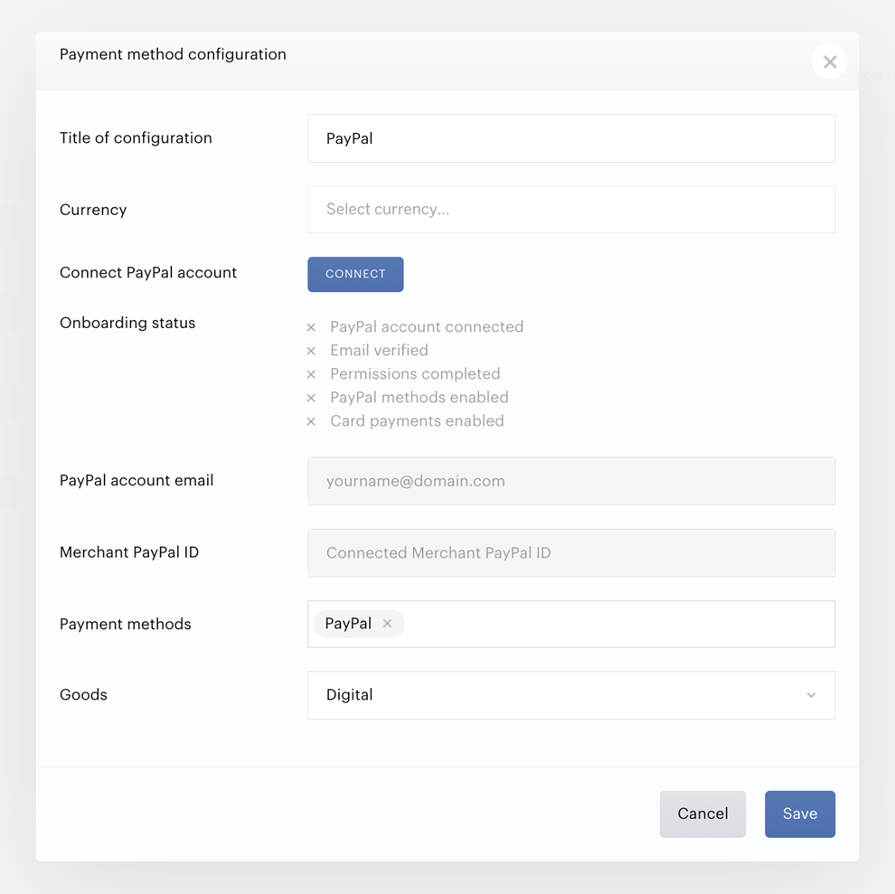Click X icon beside PayPal account connected
This screenshot has height=894, width=895.
(311, 327)
